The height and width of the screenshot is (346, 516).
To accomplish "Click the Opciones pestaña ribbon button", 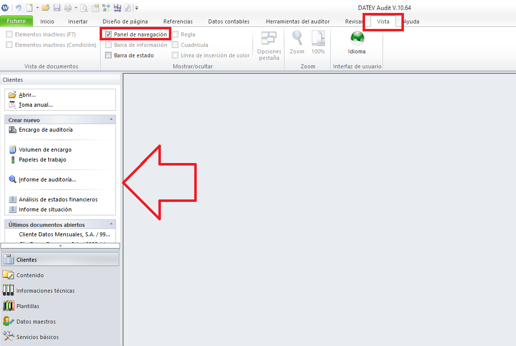I will click(x=269, y=46).
